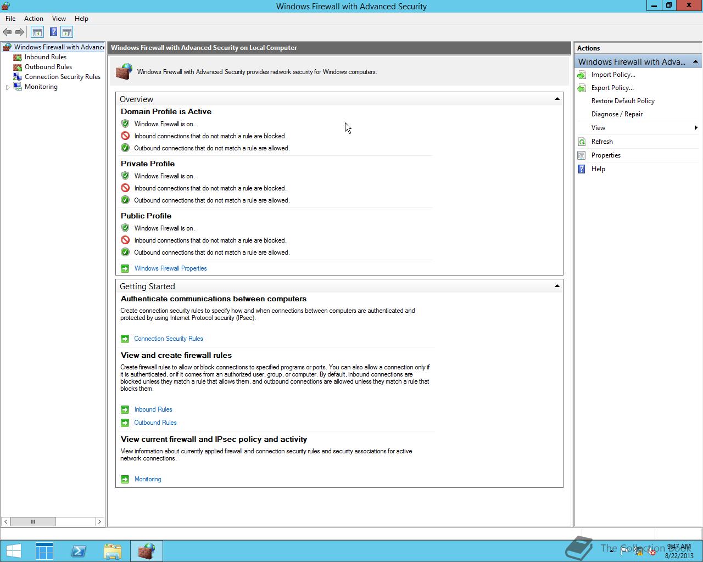
Task: Click green arrow icon beside Monitoring link
Action: click(x=125, y=479)
